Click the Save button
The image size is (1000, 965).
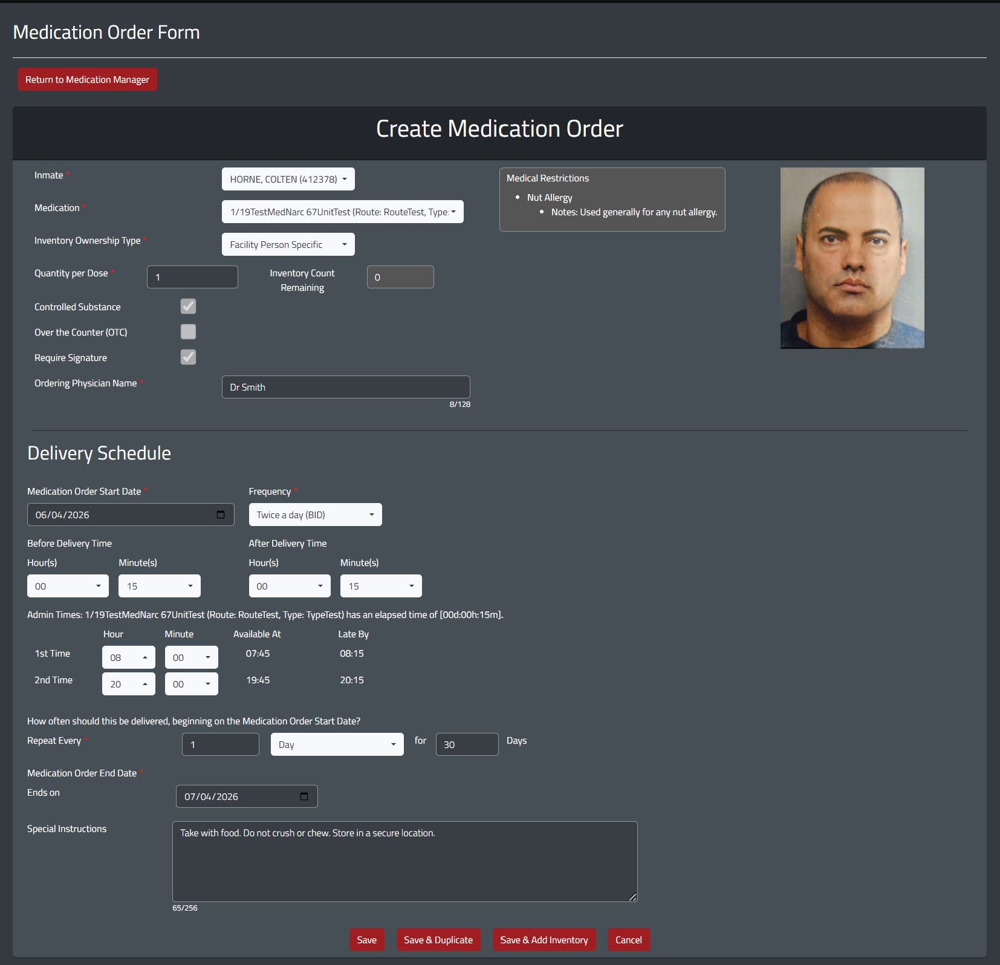[366, 940]
